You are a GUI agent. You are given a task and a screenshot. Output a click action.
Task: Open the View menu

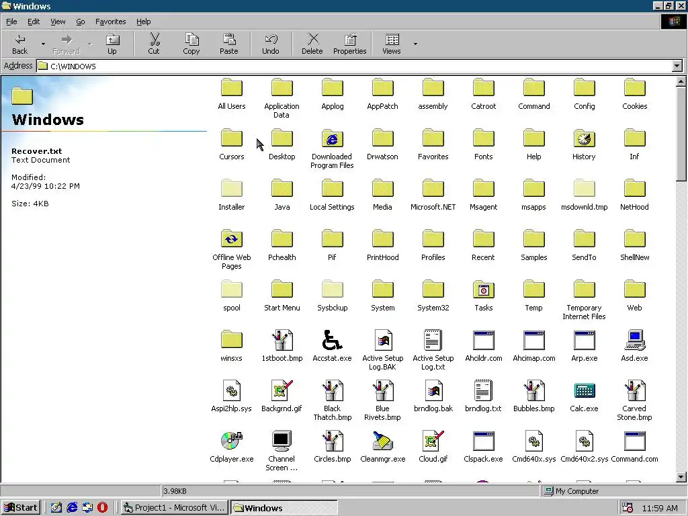[x=58, y=21]
